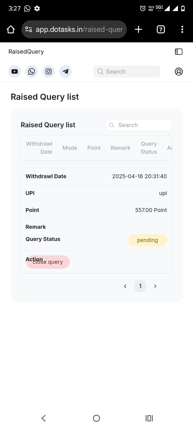Viewport: 193px width, 429px height.
Task: Open the WhatsApp social link icon
Action: [32, 72]
